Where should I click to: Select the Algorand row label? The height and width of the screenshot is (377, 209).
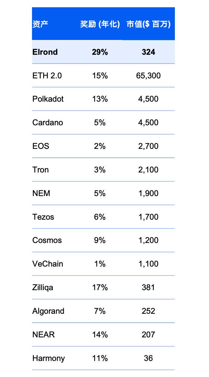[48, 311]
